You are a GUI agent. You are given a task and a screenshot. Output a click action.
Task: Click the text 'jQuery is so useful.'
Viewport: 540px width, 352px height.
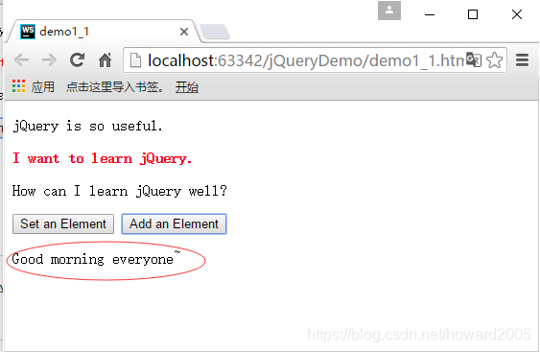click(87, 127)
